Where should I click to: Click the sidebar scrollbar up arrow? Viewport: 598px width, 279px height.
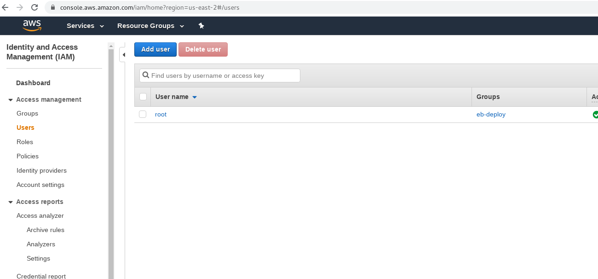tap(111, 46)
